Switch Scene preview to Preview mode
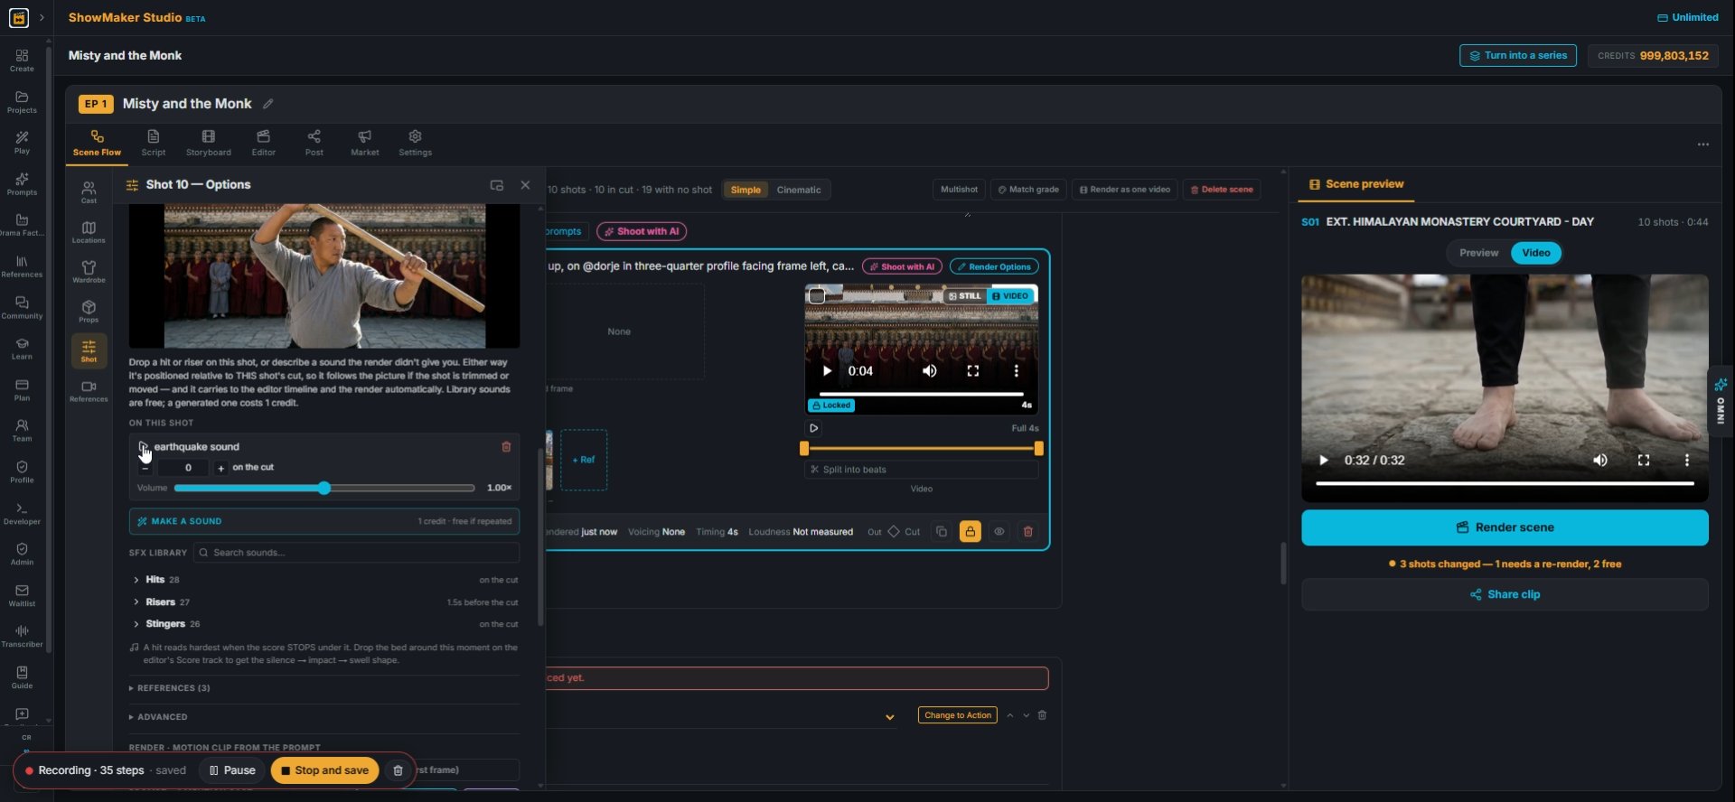Viewport: 1735px width, 802px height. [1478, 253]
